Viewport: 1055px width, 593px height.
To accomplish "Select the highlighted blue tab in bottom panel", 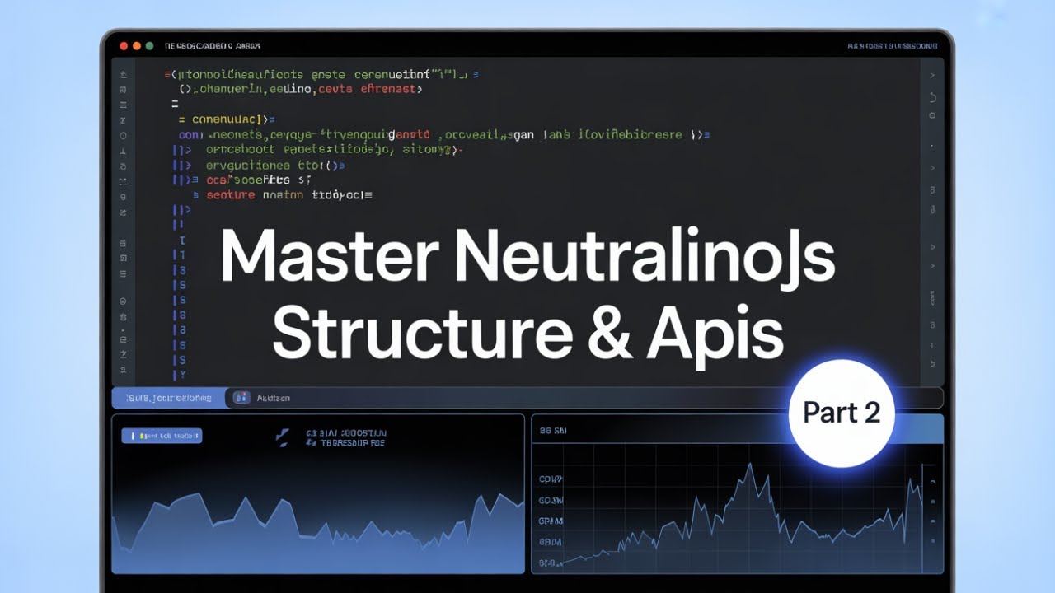I will coord(168,398).
